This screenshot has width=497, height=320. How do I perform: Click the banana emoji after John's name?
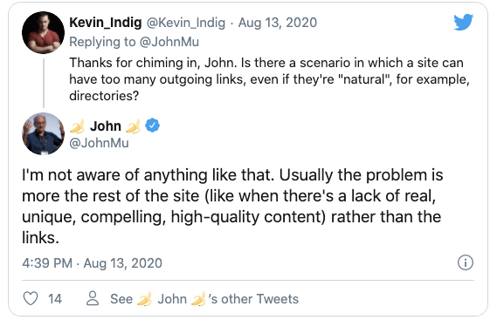[x=133, y=126]
